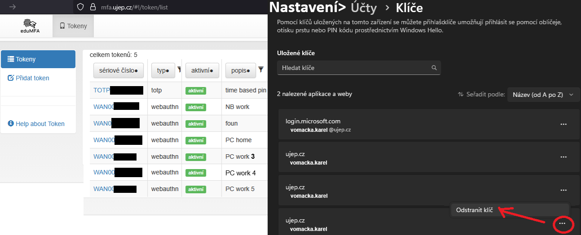The width and height of the screenshot is (581, 235).
Task: Click the eduMFA logo
Action: click(30, 26)
